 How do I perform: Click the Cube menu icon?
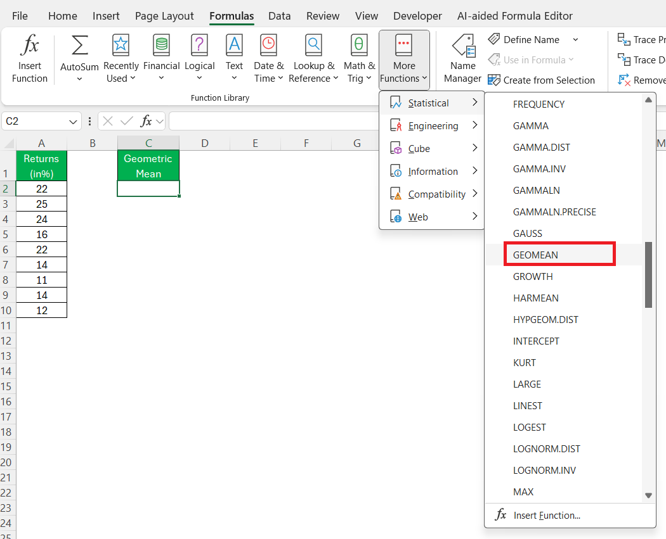[x=396, y=148]
